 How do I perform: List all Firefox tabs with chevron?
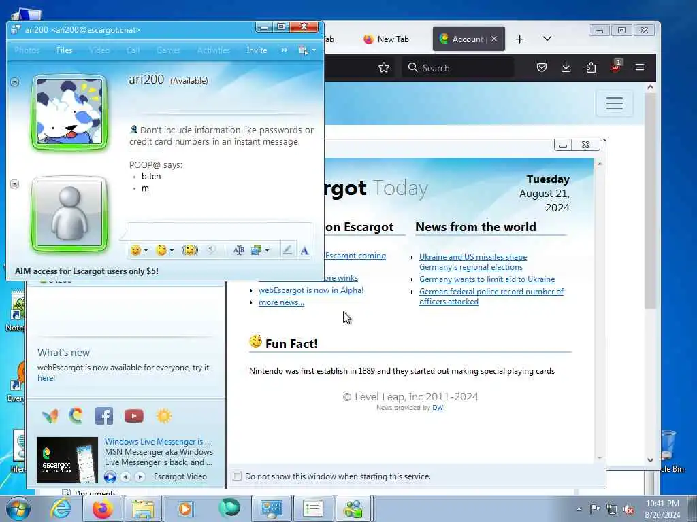coord(547,39)
